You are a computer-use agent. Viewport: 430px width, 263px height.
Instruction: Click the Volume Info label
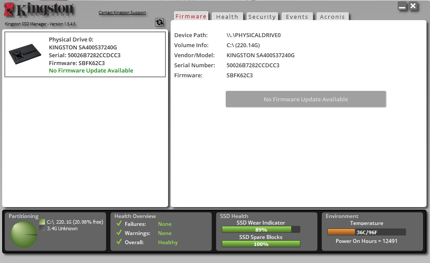(191, 45)
